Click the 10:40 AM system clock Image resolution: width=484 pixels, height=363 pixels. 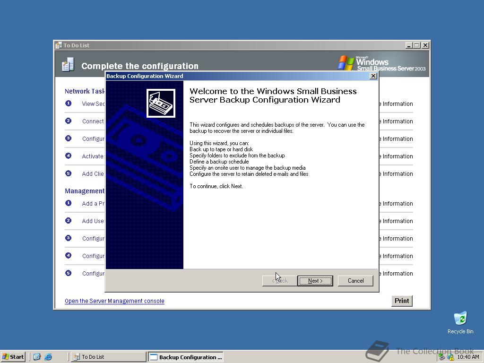[468, 357]
